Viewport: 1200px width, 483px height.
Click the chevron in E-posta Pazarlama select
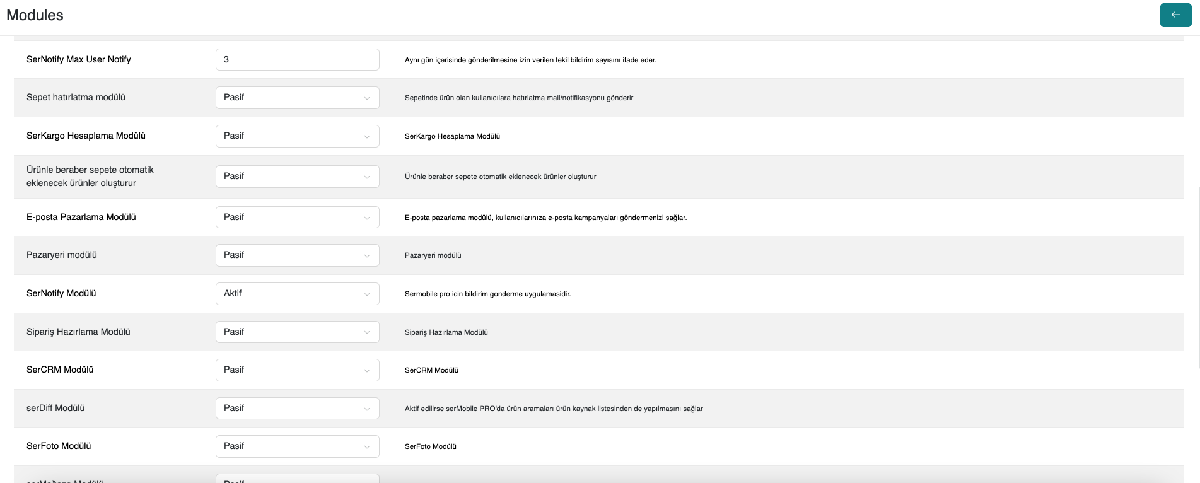(367, 218)
